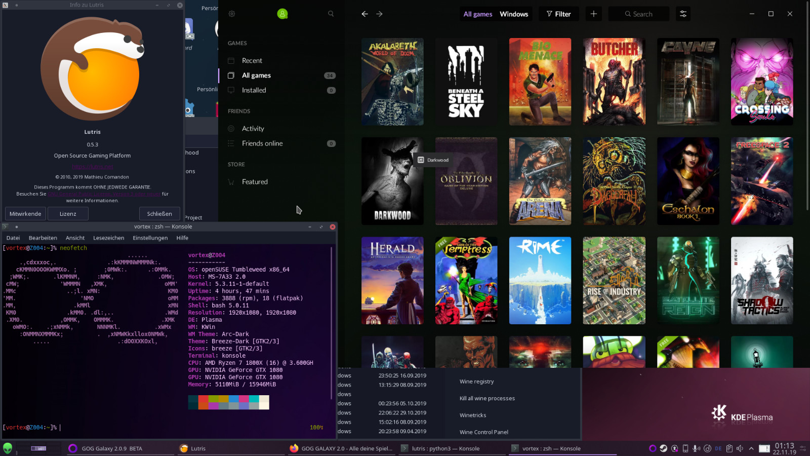Screen dimensions: 810x456
Task: Click the game library scrollbar
Action: coord(807,105)
